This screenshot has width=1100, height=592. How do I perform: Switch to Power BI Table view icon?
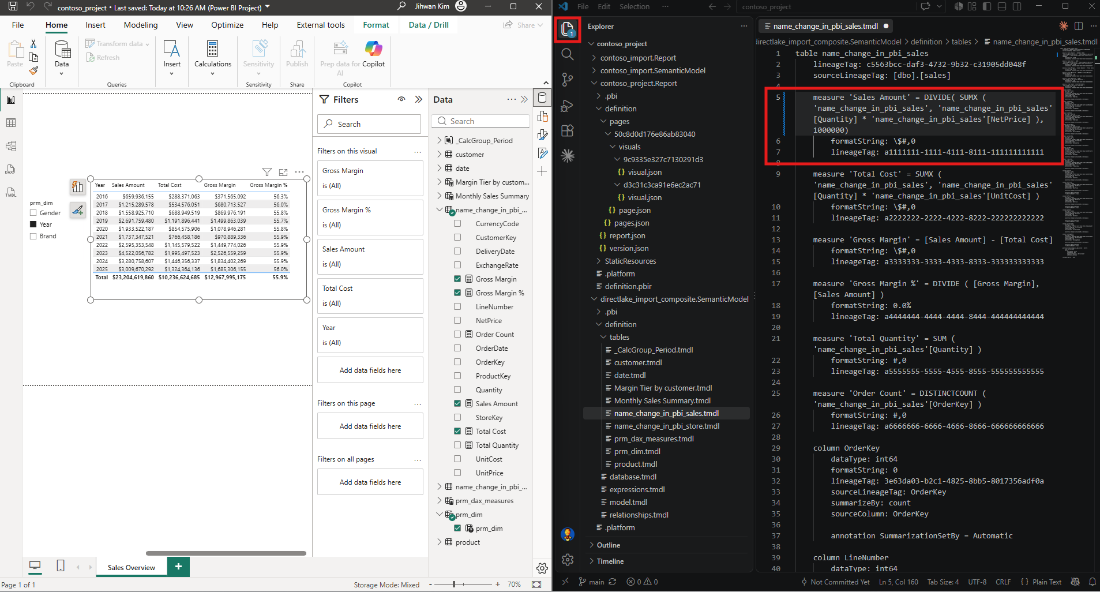click(x=11, y=123)
